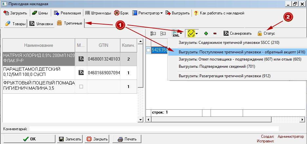Click the Колич. column header

coord(129,45)
